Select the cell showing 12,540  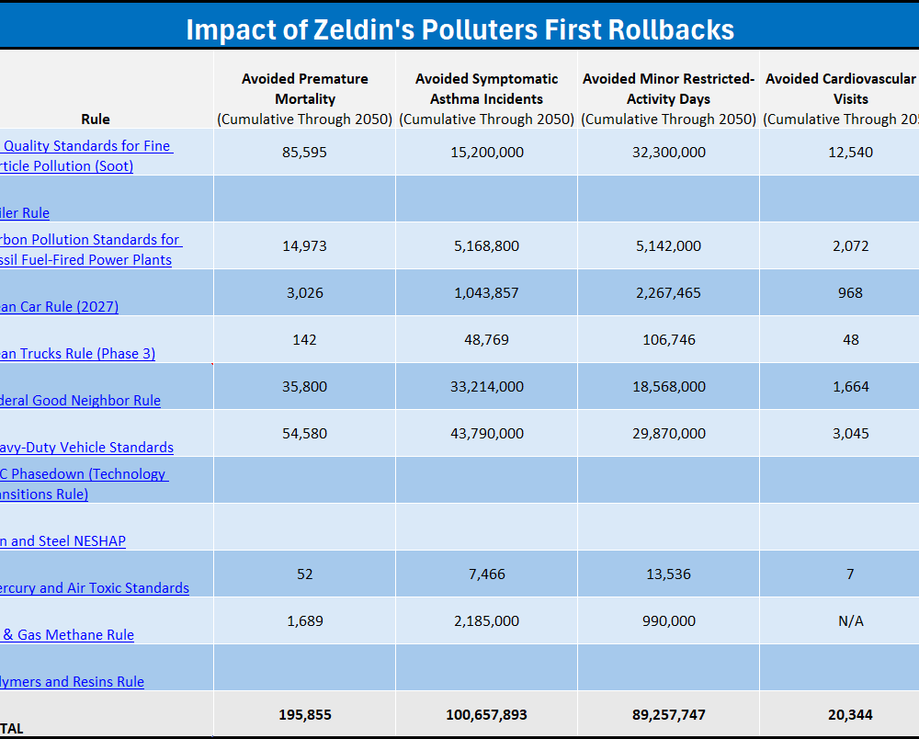click(840, 152)
